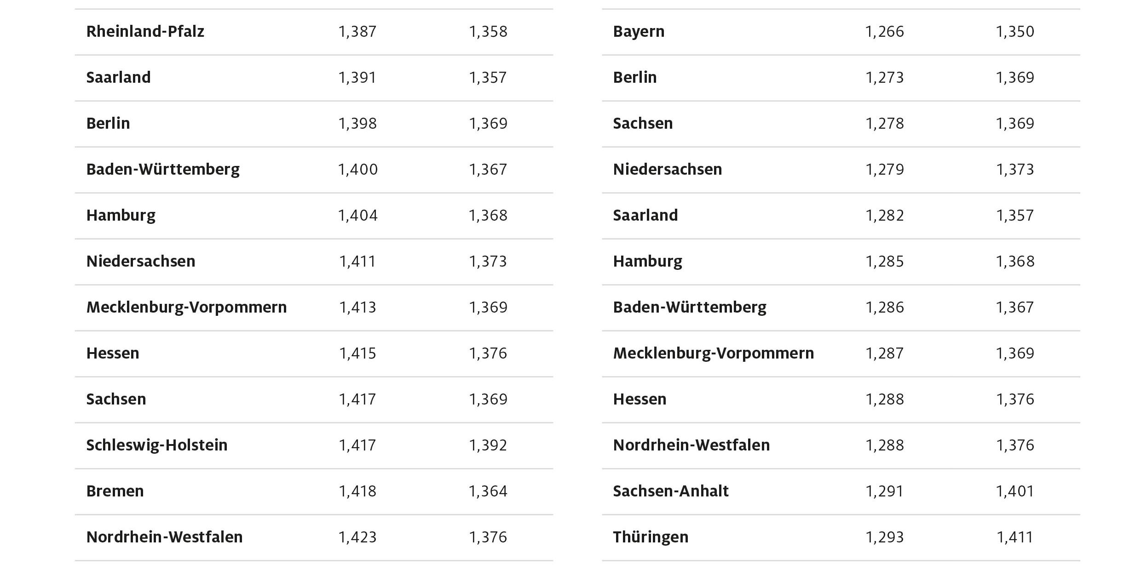Click the value 1,387 for Rheinland-Pfalz
The width and height of the screenshot is (1141, 570).
357,31
